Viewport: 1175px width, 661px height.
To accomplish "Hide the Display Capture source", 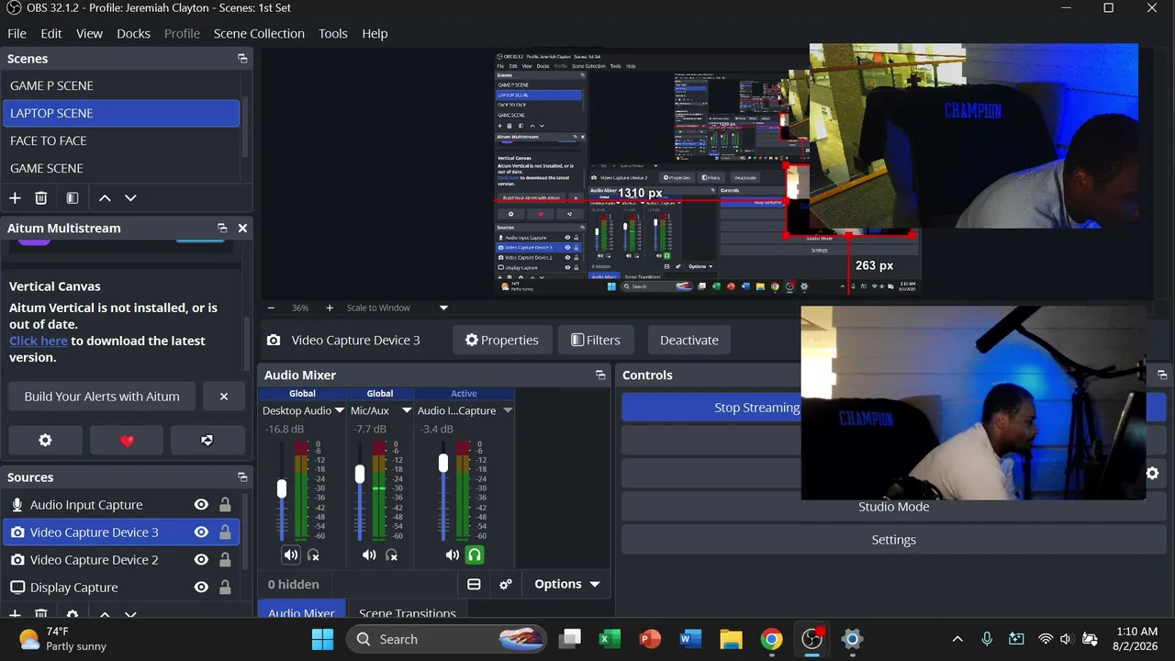I will tap(201, 588).
